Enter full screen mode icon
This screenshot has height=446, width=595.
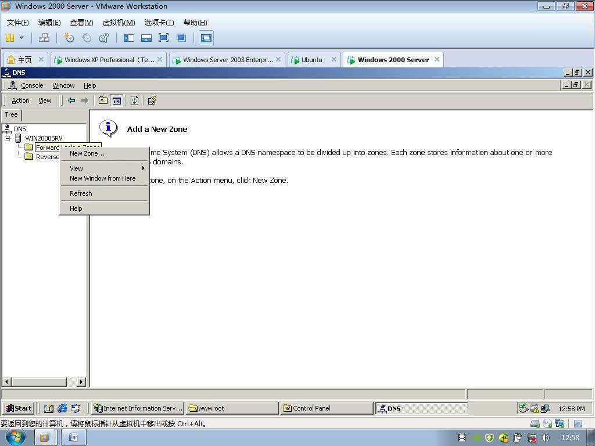click(163, 38)
